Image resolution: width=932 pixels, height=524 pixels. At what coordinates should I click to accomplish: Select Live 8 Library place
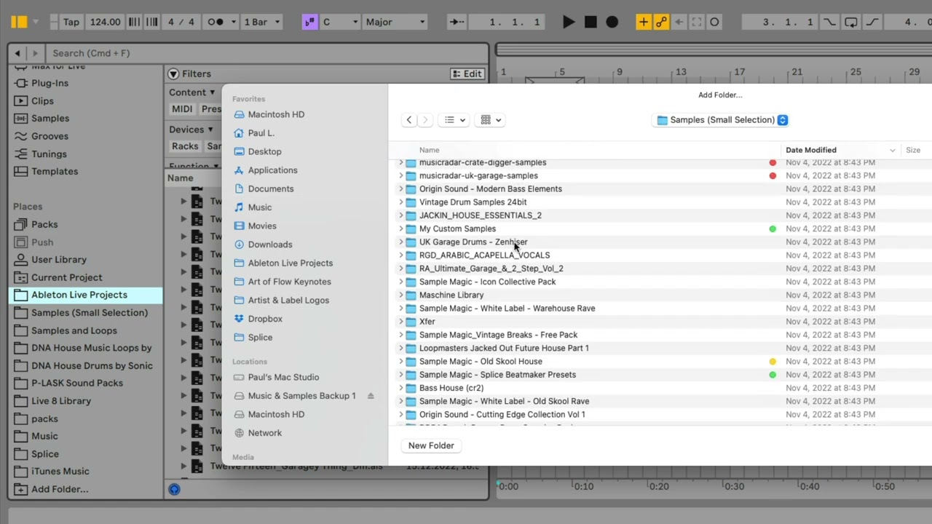(61, 401)
